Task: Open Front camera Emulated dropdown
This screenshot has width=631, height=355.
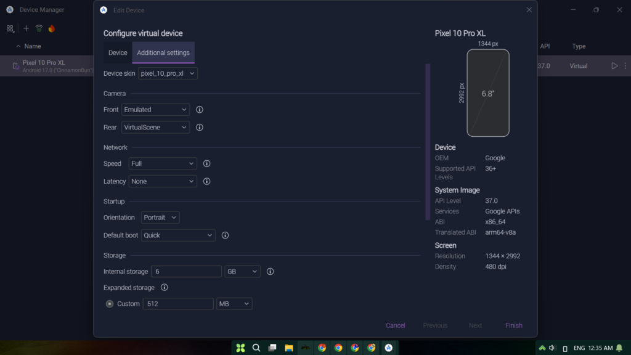Action: (155, 110)
